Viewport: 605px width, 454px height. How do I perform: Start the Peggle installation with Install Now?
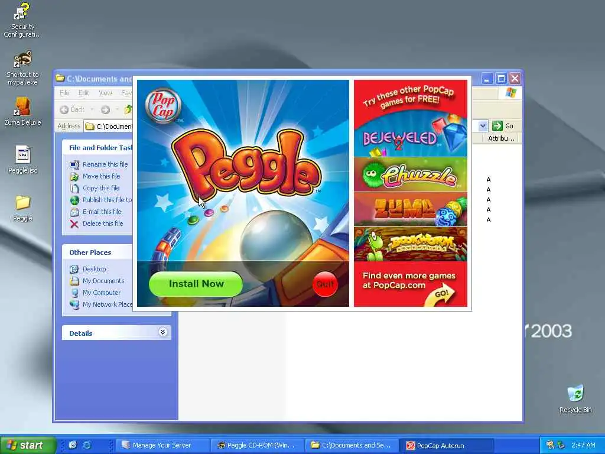point(196,284)
